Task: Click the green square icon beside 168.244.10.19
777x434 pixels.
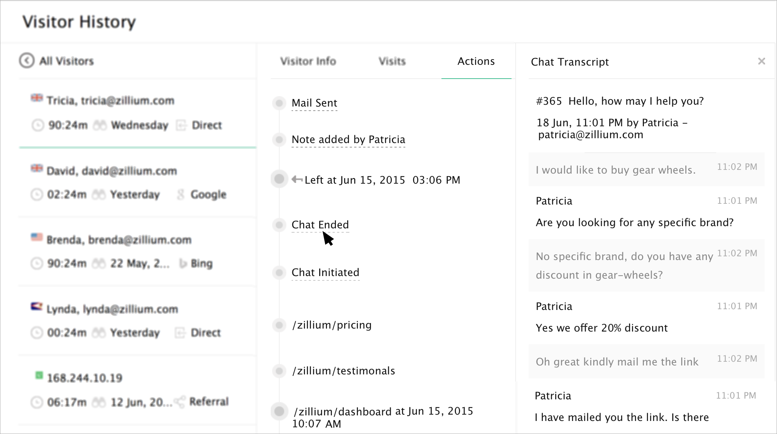Action: point(39,375)
